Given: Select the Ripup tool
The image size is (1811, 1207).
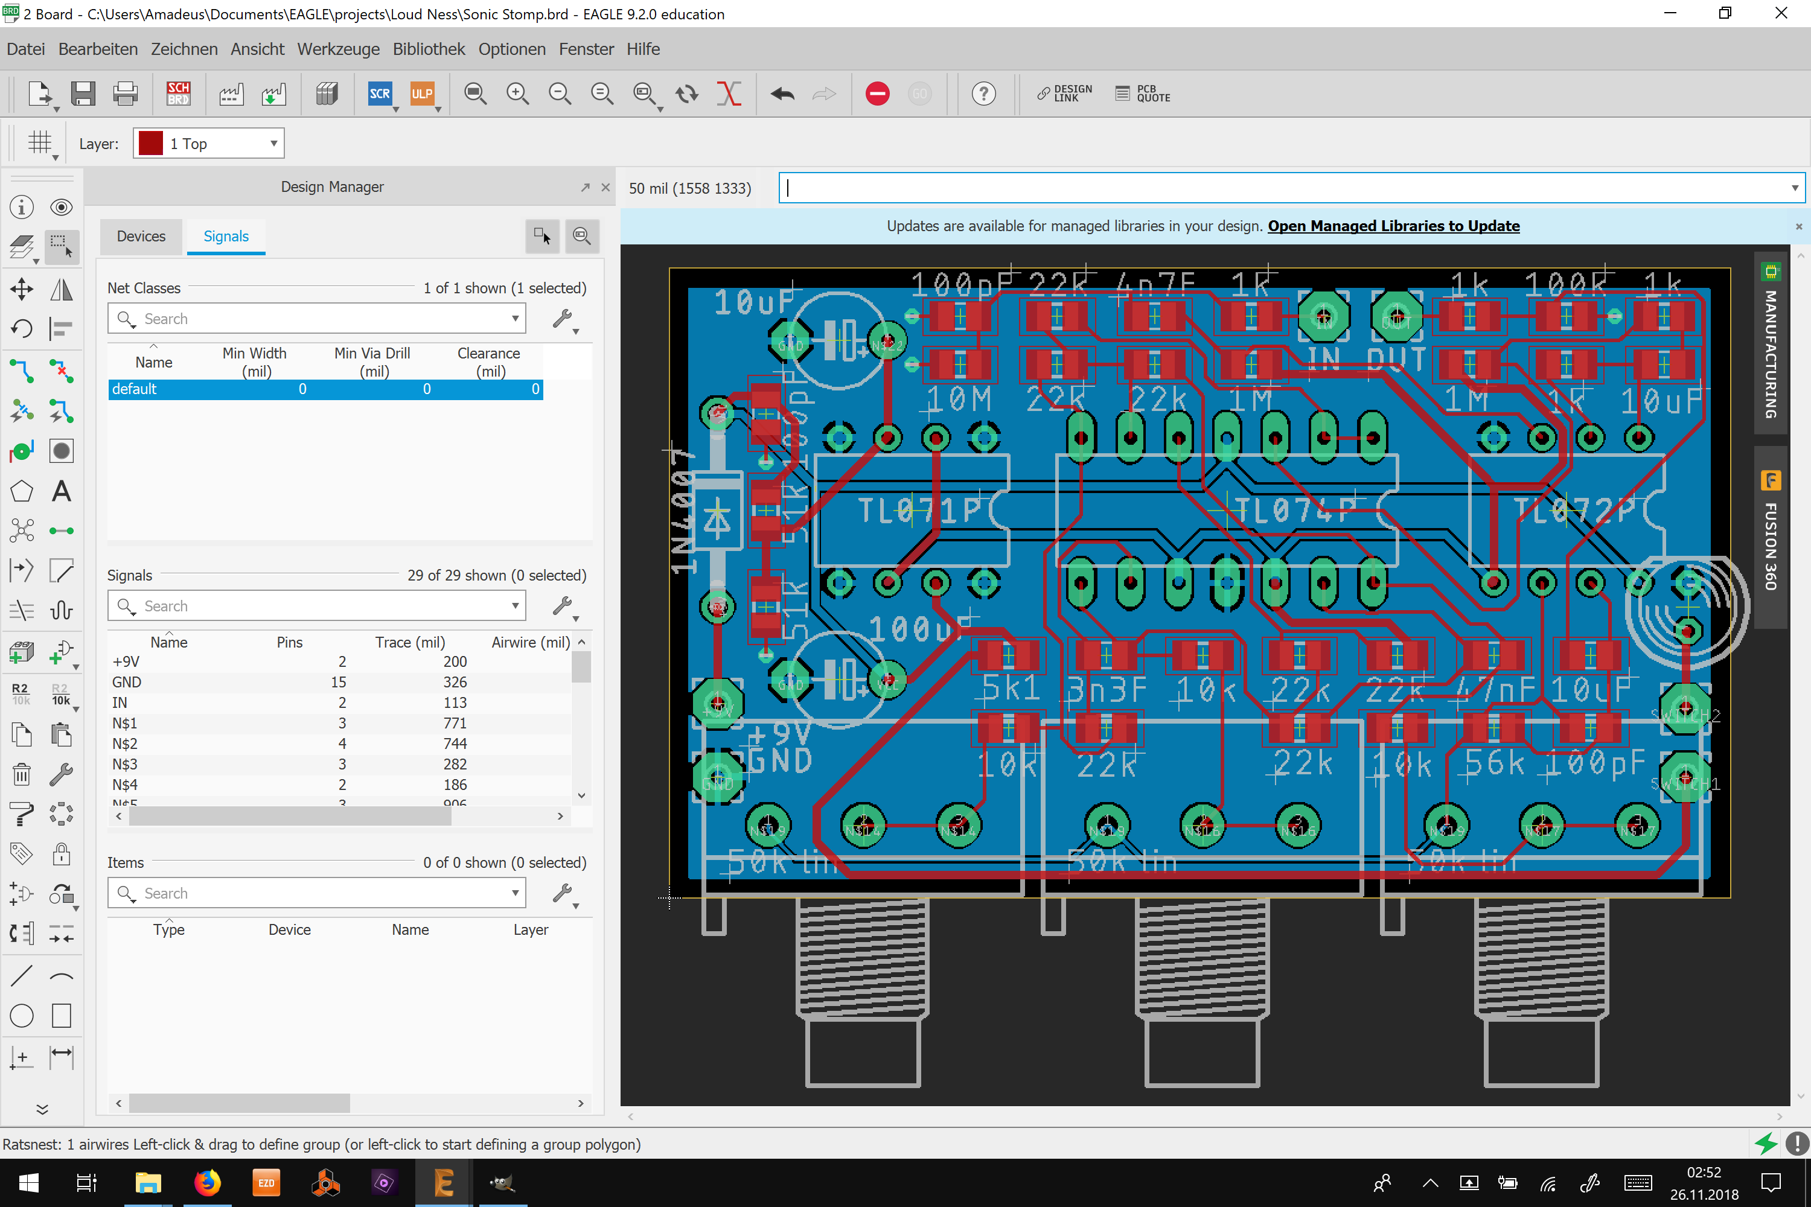Looking at the screenshot, I should [61, 371].
